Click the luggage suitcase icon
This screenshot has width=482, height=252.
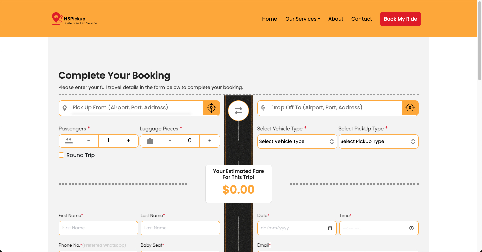click(150, 141)
